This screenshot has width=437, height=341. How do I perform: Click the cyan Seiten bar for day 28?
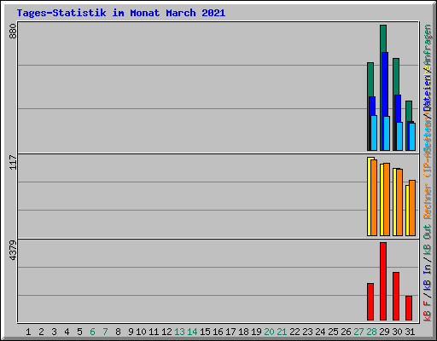click(x=374, y=133)
